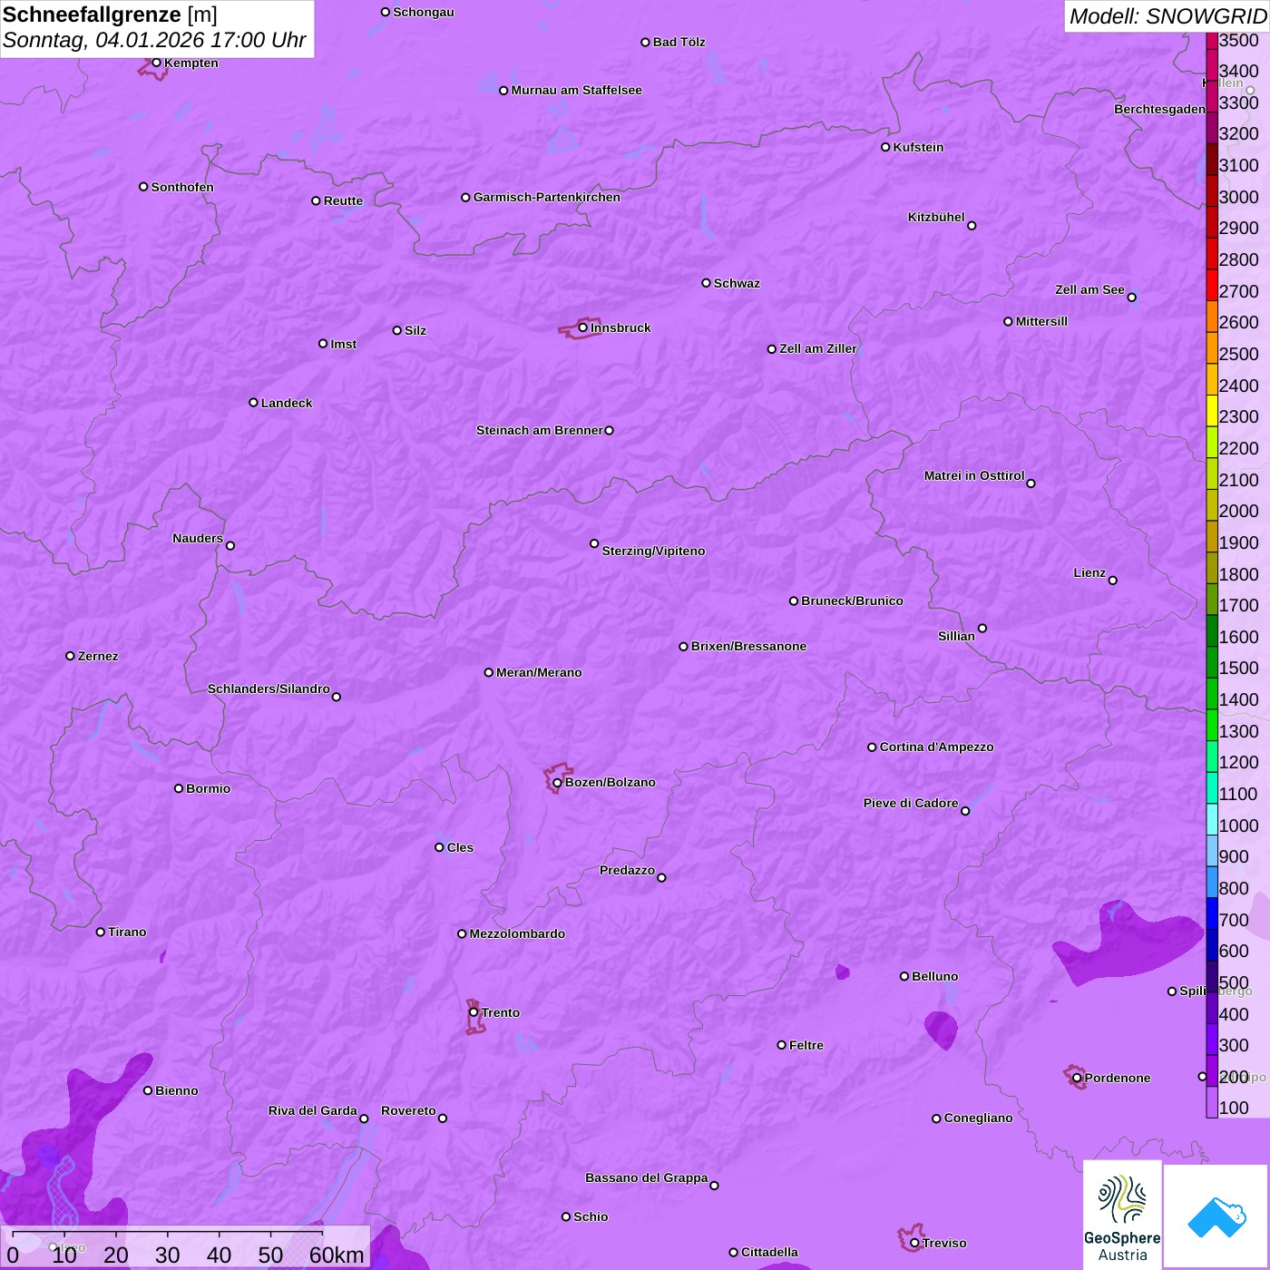Image resolution: width=1270 pixels, height=1270 pixels.
Task: Click the Landeck location marker
Action: [253, 403]
